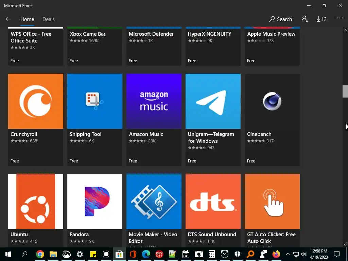
Task: Open Camera app from the taskbar
Action: point(198,254)
